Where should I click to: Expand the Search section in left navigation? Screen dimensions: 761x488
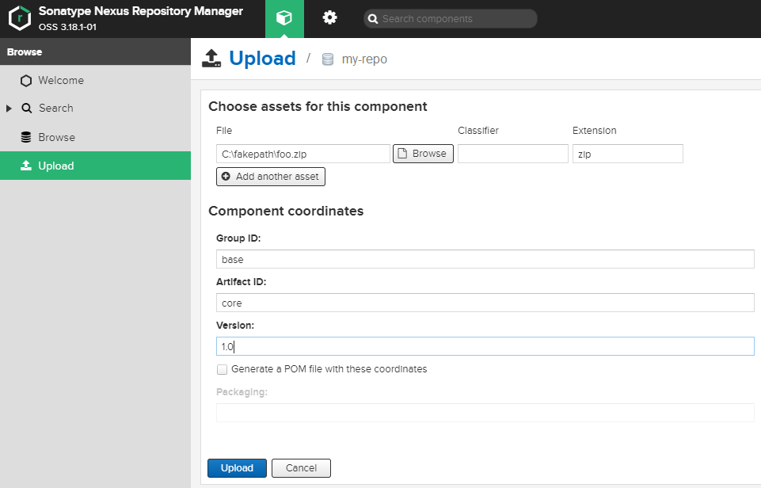(x=10, y=108)
